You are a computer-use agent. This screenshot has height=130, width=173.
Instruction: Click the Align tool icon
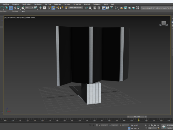click(90, 8)
